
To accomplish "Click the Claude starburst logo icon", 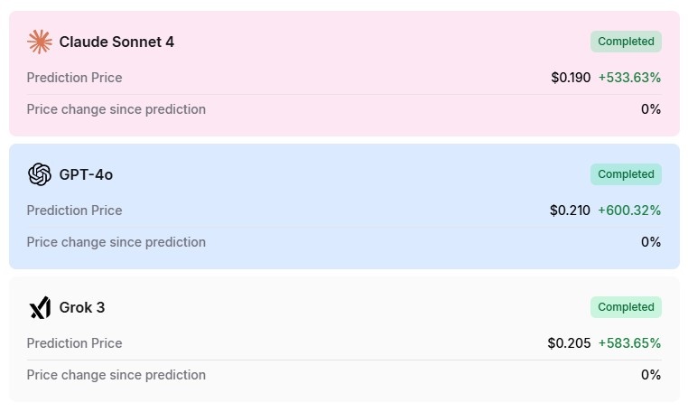I will click(40, 42).
